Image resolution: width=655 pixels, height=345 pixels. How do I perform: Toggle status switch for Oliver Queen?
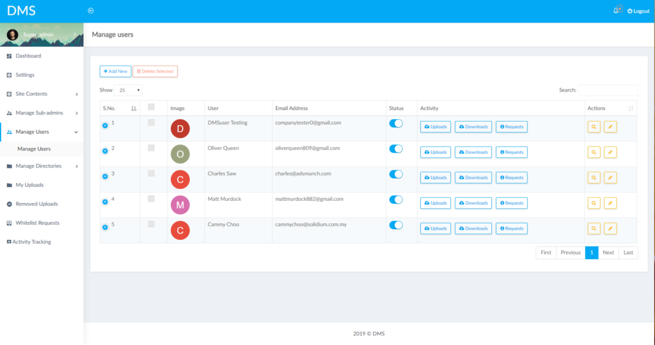(x=396, y=149)
